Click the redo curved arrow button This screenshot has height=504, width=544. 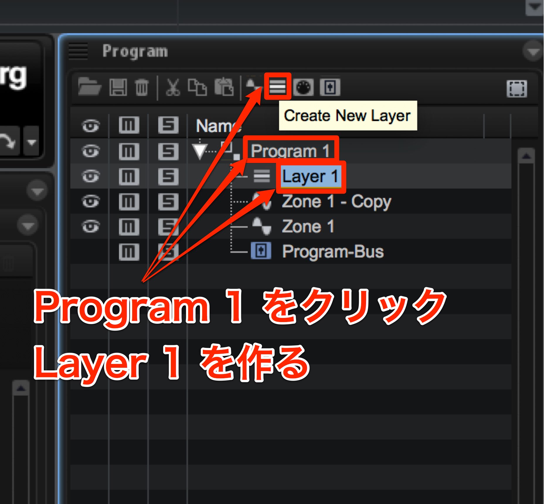[x=8, y=141]
